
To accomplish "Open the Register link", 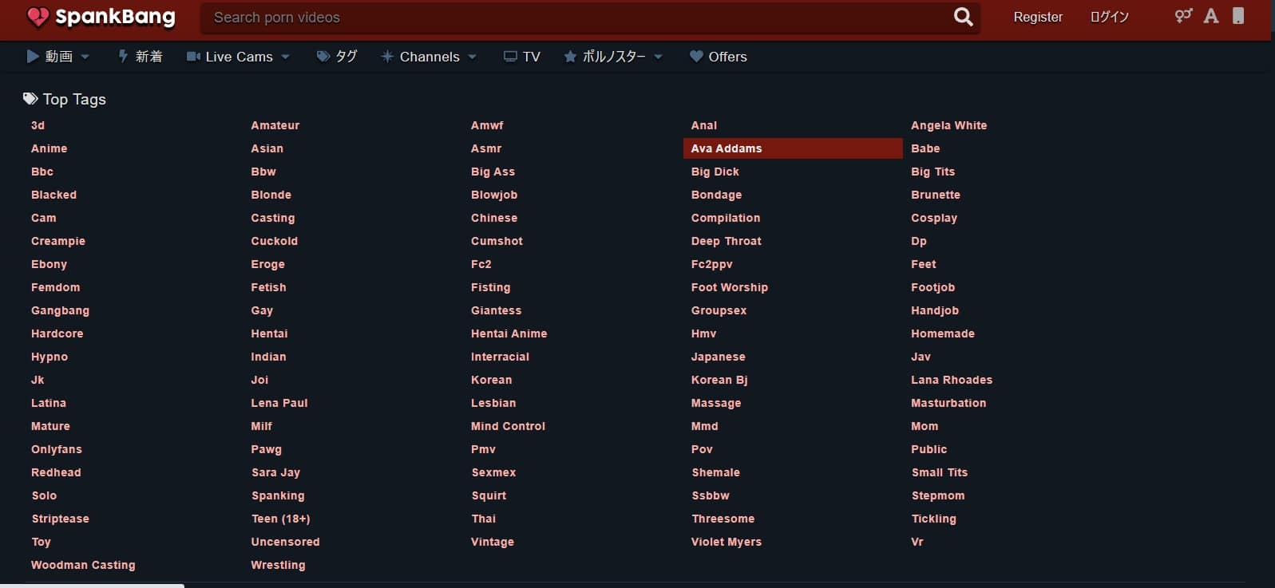I will coord(1038,17).
